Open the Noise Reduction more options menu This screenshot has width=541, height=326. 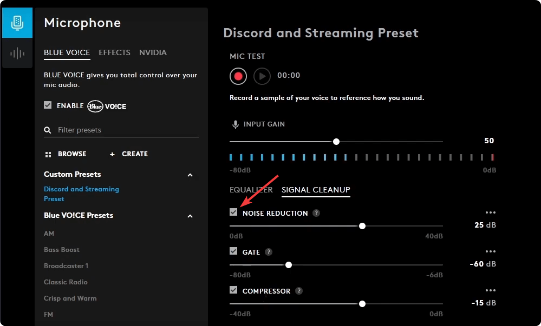pyautogui.click(x=490, y=212)
